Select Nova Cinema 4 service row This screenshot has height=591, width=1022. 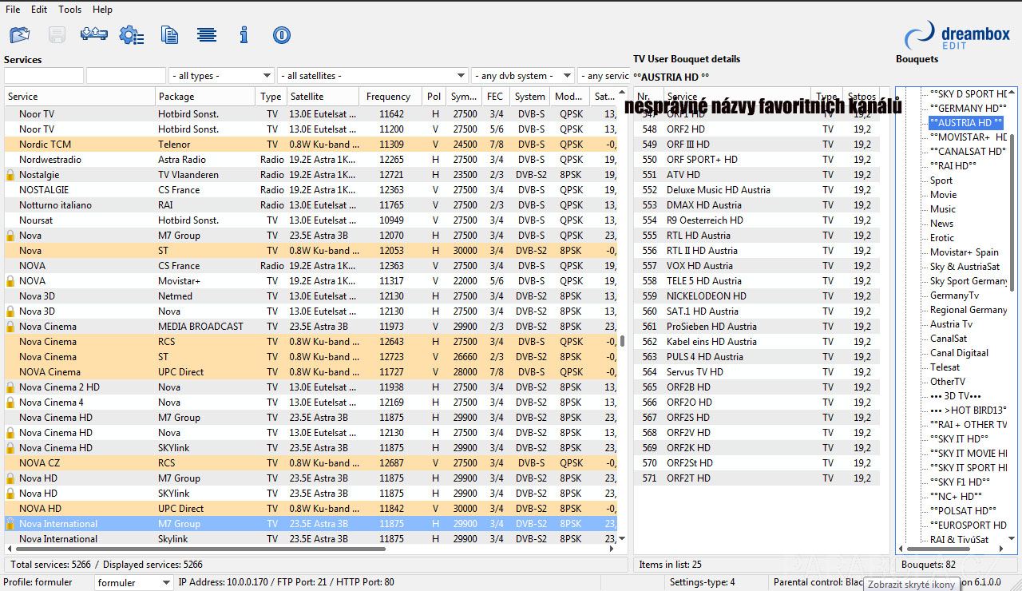click(x=311, y=403)
